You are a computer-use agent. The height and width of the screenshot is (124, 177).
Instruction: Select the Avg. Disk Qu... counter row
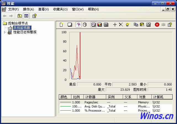pyautogui.click(x=116, y=106)
